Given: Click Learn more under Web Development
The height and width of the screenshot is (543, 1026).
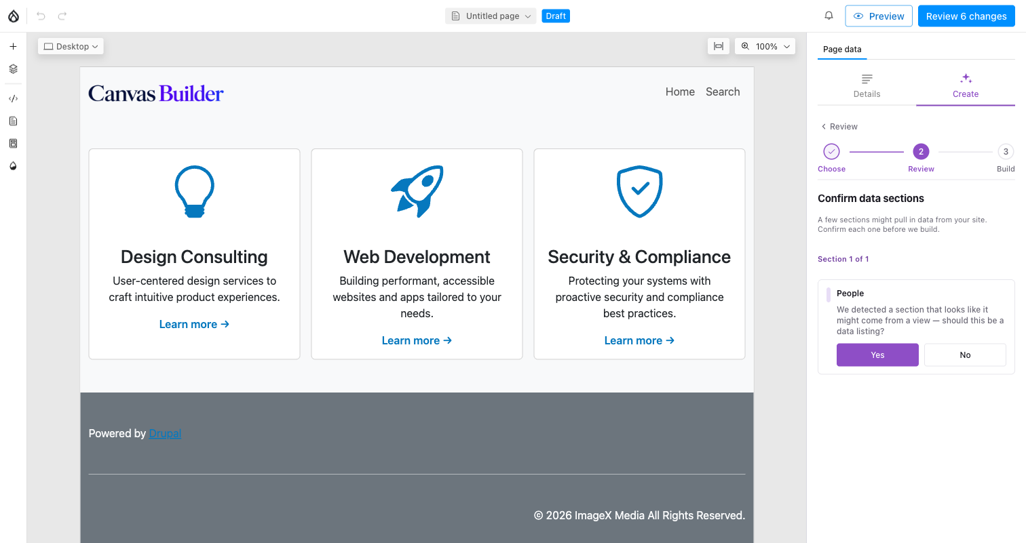Looking at the screenshot, I should 417,340.
